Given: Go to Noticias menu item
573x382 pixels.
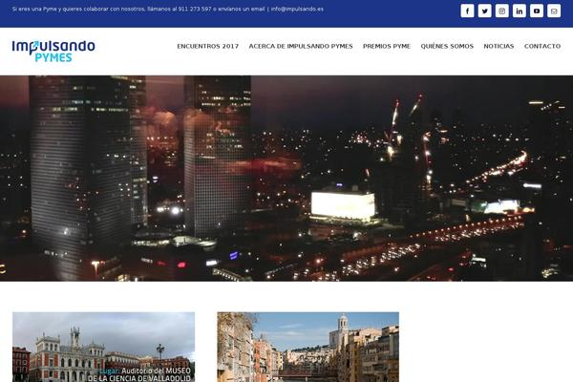Looking at the screenshot, I should click(499, 46).
